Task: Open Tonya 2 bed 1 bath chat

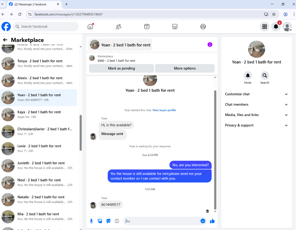Action: (x=39, y=64)
